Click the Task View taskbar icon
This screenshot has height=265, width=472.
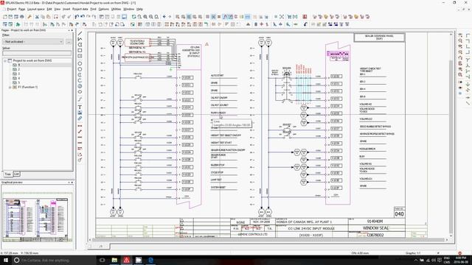(x=103, y=260)
